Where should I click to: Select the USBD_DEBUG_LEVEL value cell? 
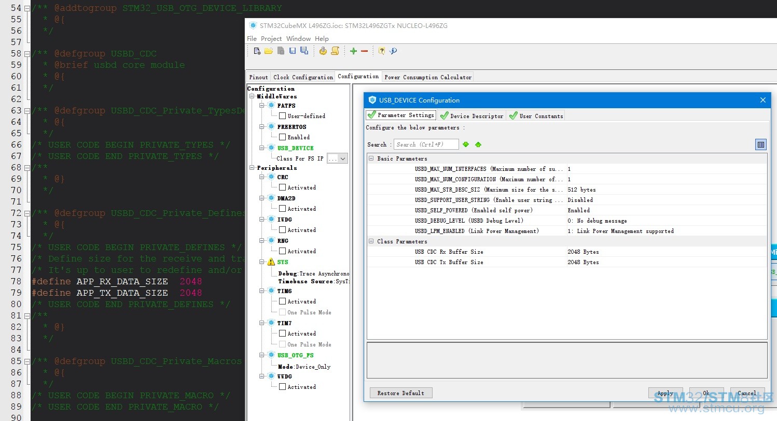pyautogui.click(x=667, y=221)
